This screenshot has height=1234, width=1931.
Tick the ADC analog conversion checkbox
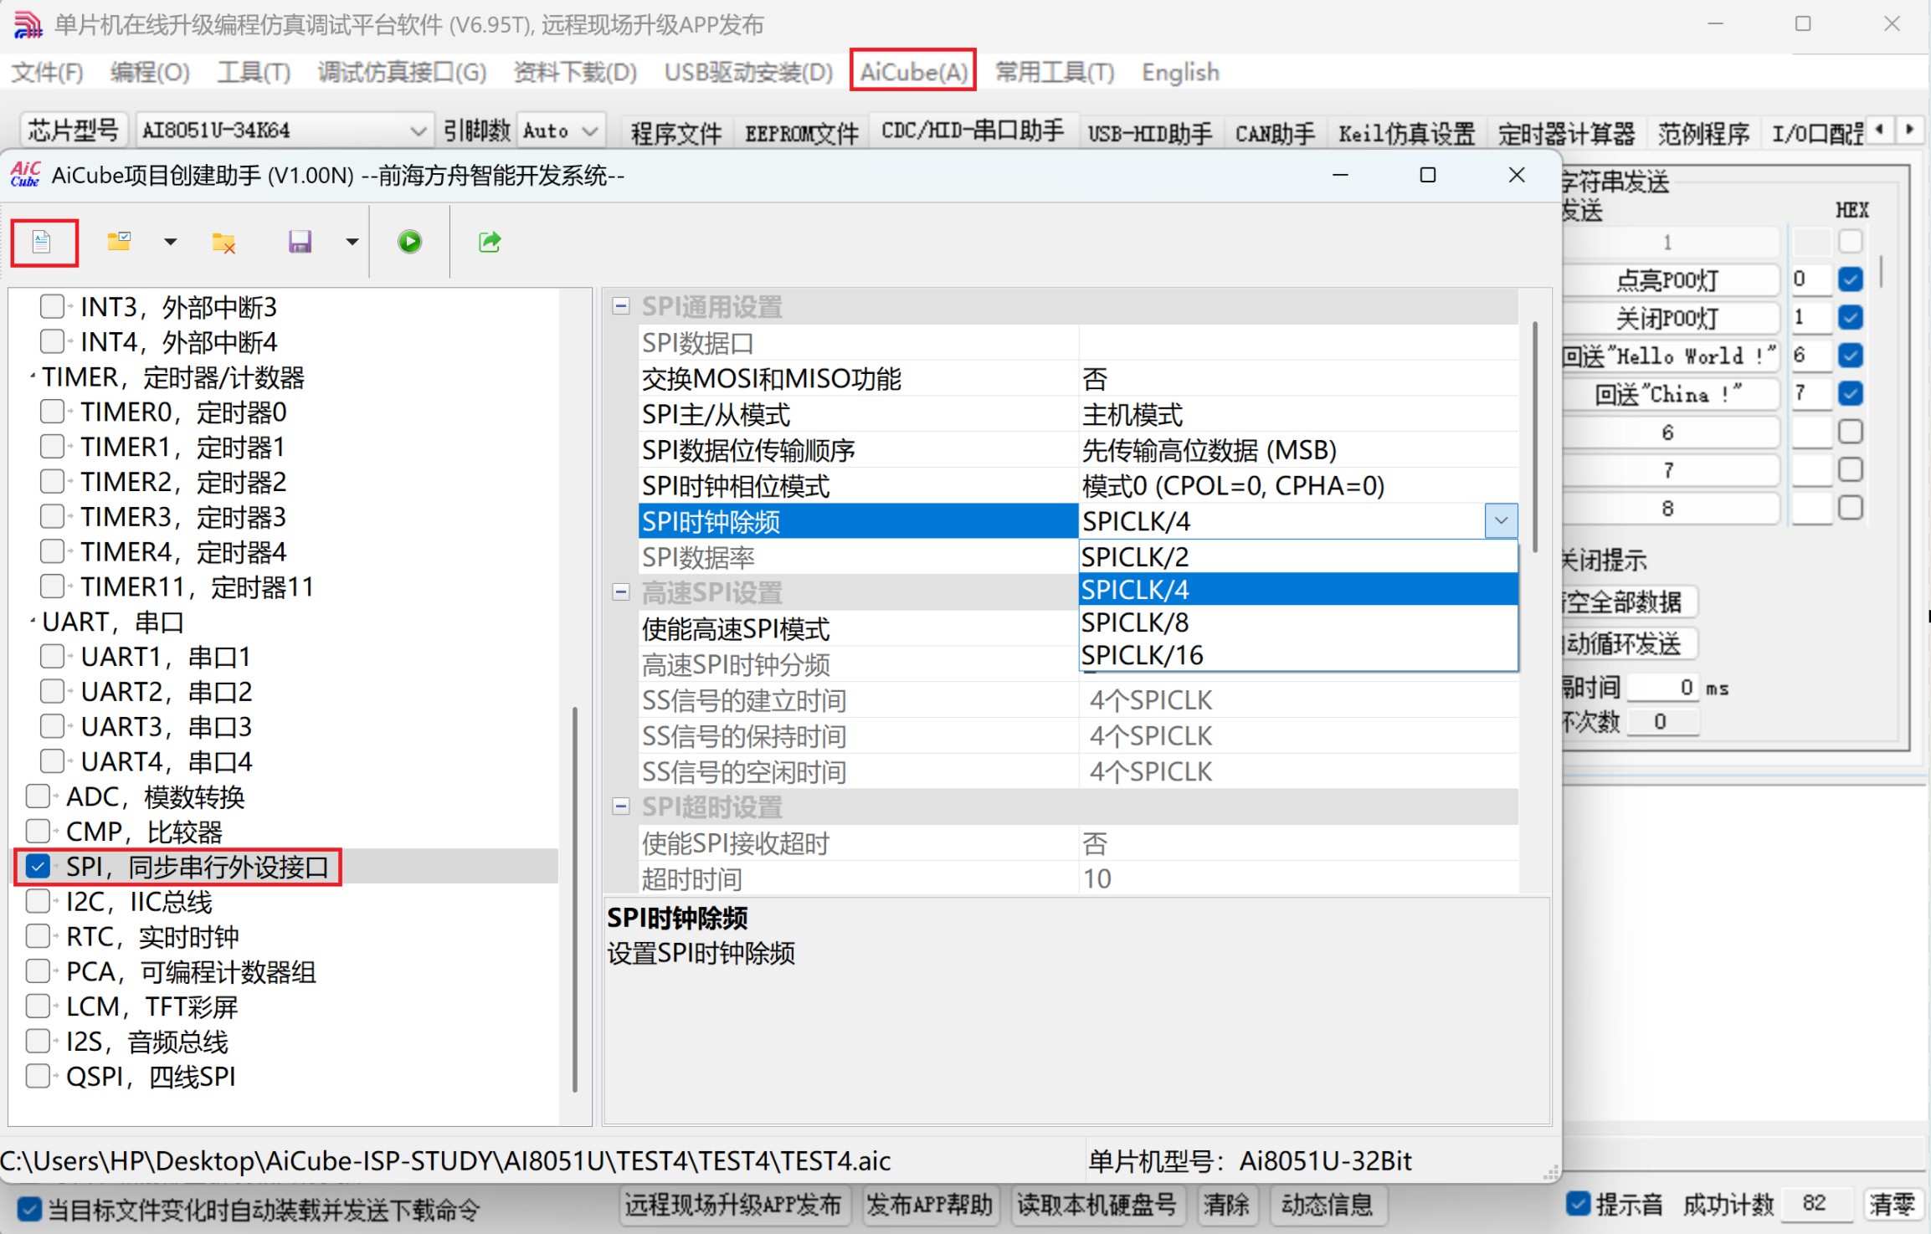(38, 796)
